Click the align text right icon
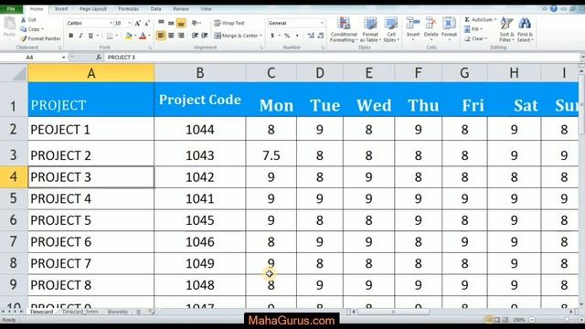This screenshot has height=329, width=585. [x=181, y=36]
